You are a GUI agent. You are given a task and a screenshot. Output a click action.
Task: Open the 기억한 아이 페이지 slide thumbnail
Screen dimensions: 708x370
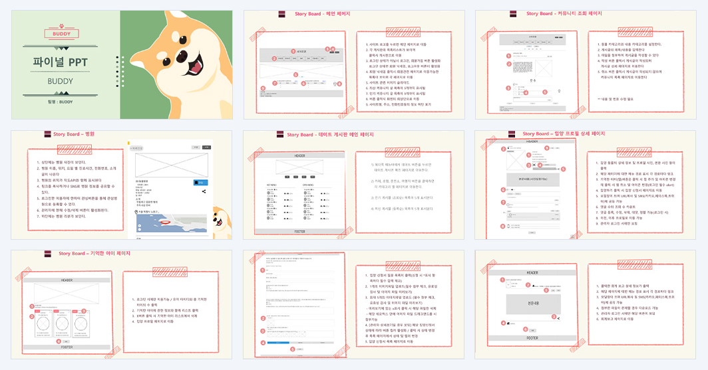coord(122,305)
